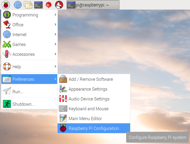Screen dimensions: 190x144
Task: Launch the Terminal icon in taskbar
Action: point(38,5)
